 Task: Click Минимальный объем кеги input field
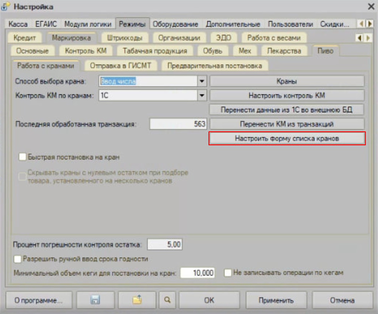[197, 273]
